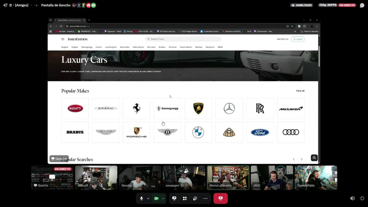The image size is (368, 207).
Task: Toggle the green camera button
Action: tap(156, 198)
